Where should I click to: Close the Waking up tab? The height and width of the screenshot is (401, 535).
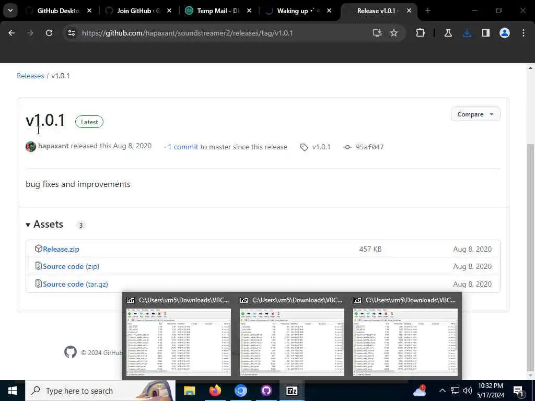click(x=329, y=11)
